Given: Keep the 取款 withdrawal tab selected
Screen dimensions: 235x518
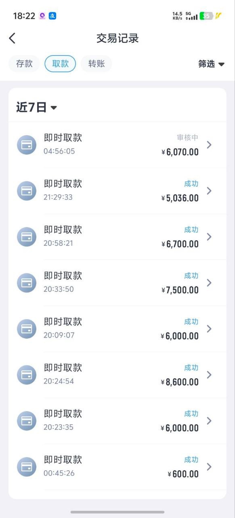Looking at the screenshot, I should point(60,64).
